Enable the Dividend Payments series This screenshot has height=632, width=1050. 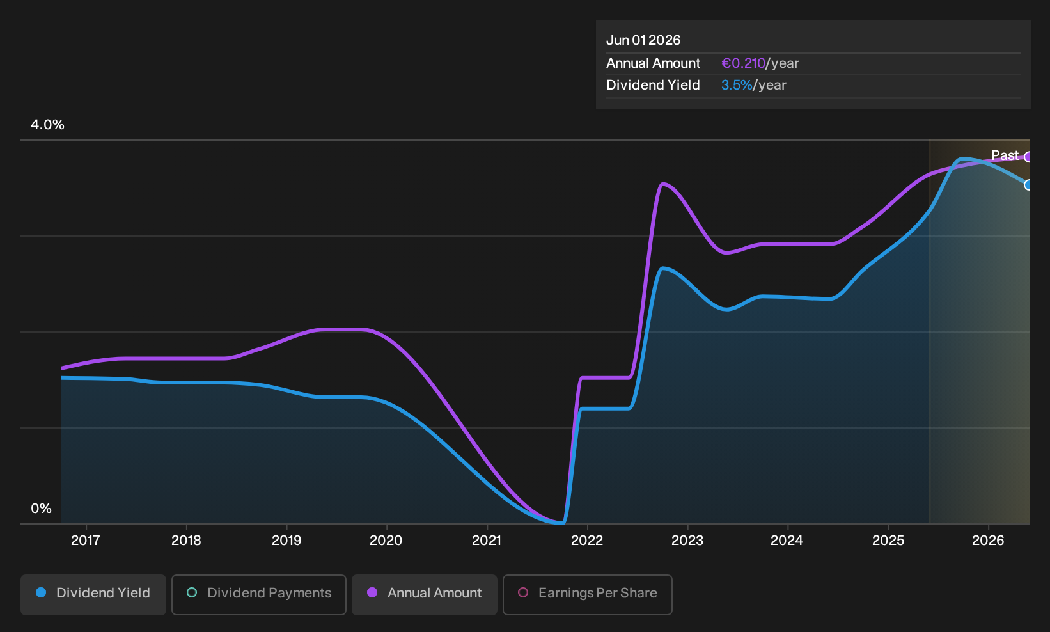(259, 594)
